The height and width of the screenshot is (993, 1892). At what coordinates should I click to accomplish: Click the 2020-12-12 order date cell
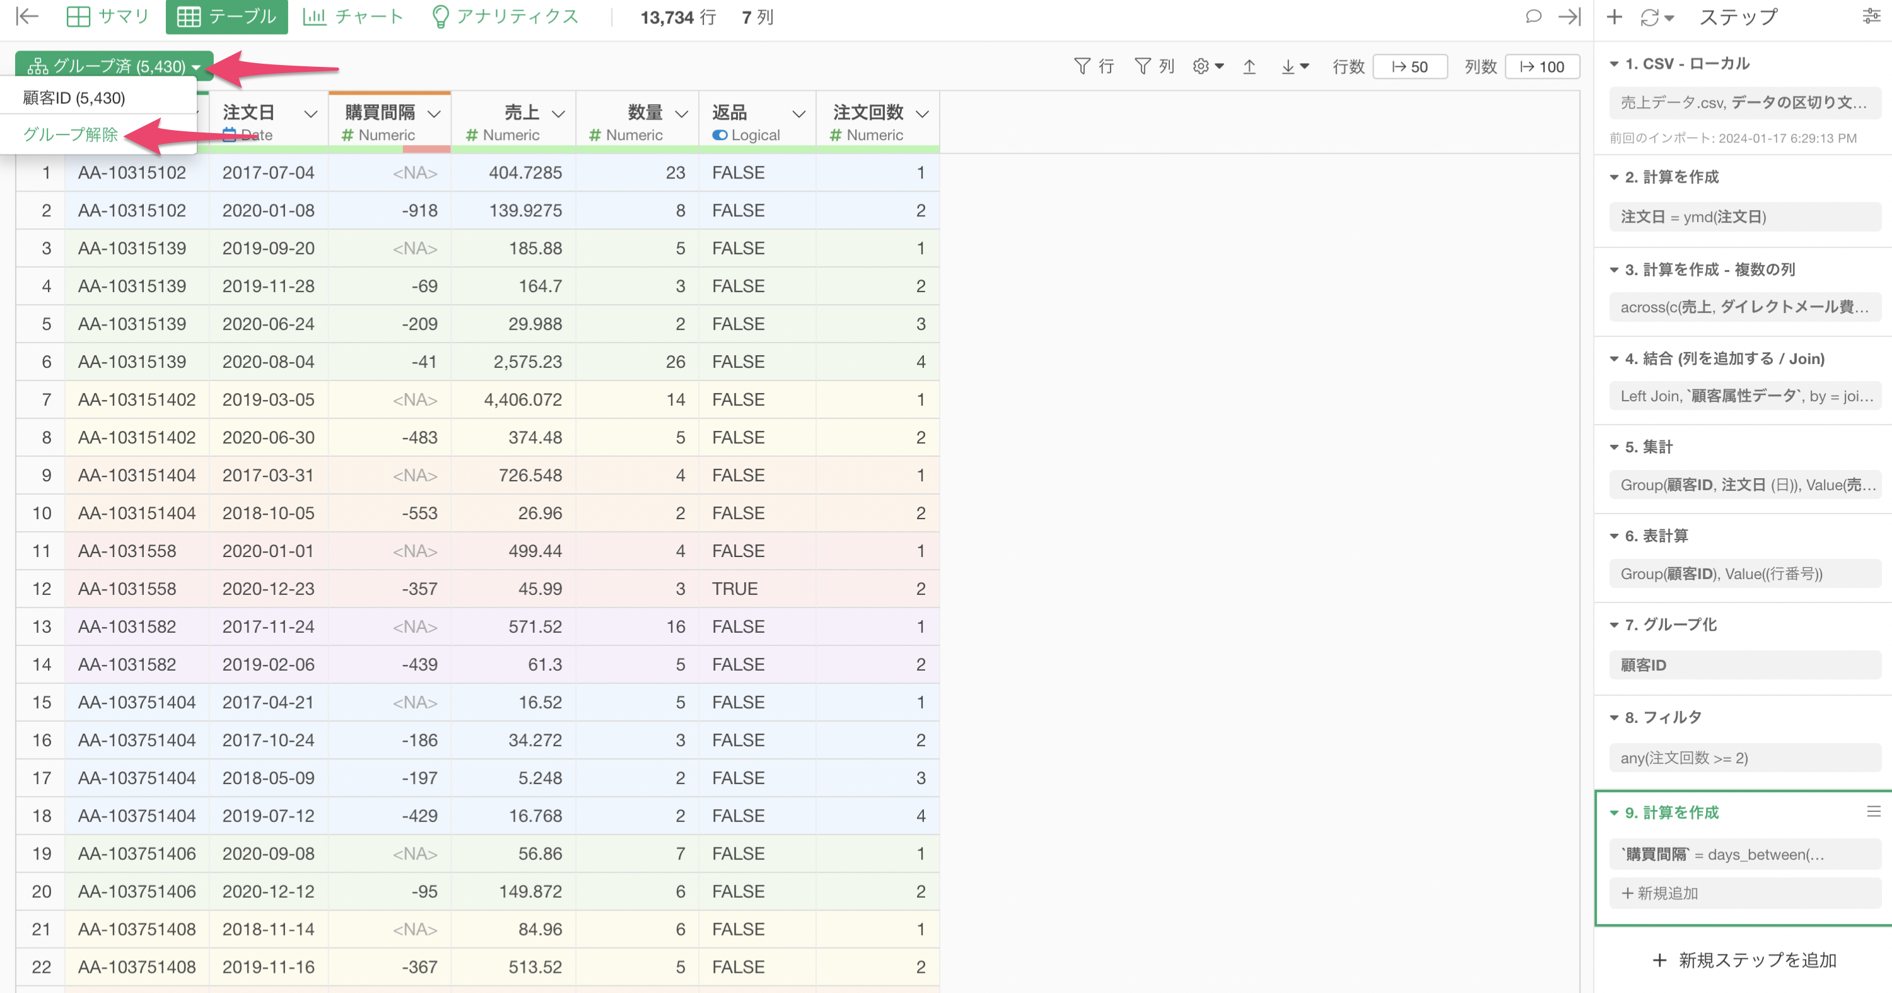(x=269, y=891)
